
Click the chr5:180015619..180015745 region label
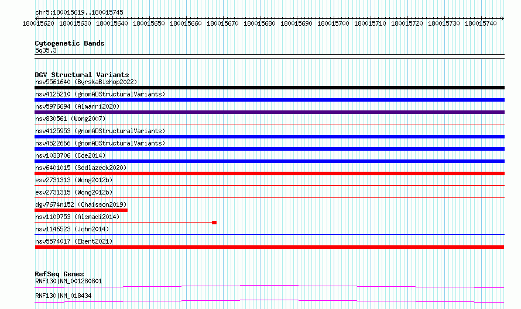[79, 12]
